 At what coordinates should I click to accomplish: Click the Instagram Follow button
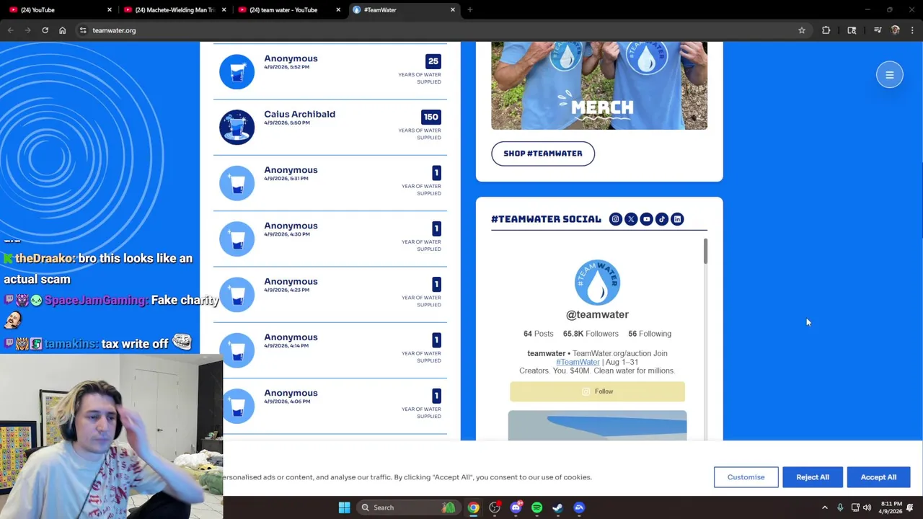pyautogui.click(x=597, y=391)
